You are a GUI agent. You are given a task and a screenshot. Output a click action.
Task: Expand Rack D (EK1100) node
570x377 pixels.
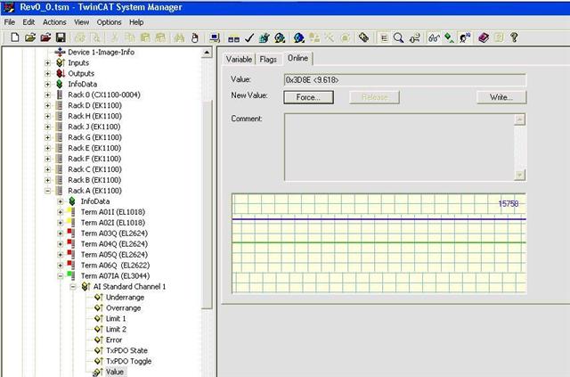click(47, 105)
